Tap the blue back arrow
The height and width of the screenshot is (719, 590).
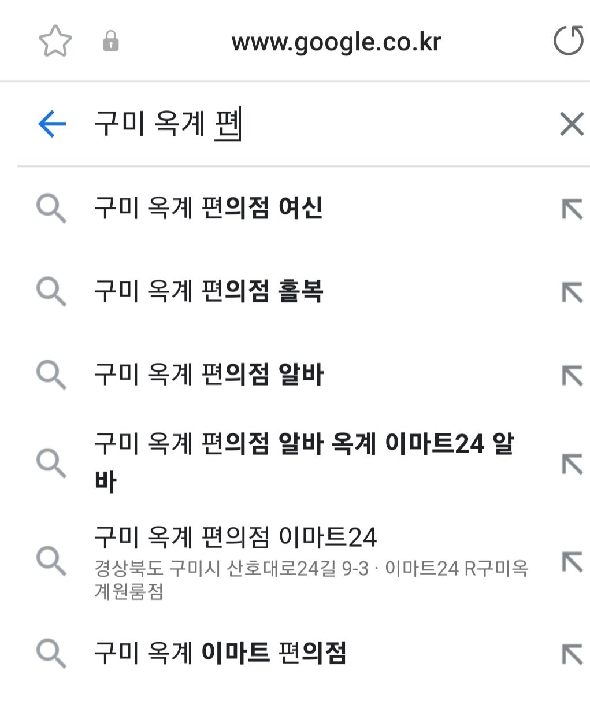tap(52, 124)
